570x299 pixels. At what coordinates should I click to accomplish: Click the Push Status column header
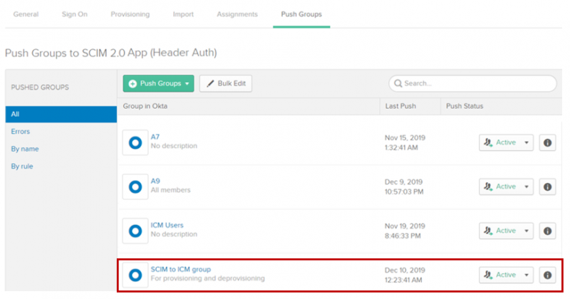click(x=465, y=106)
